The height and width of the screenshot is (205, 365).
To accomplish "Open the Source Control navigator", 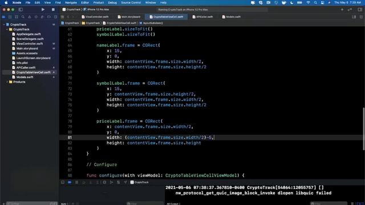I will (x=10, y=17).
